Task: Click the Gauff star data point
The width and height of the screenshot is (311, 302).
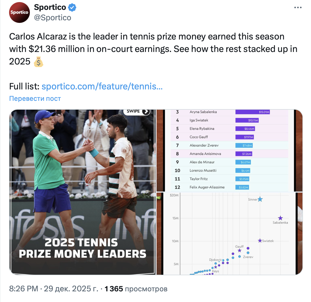Action: (240, 251)
